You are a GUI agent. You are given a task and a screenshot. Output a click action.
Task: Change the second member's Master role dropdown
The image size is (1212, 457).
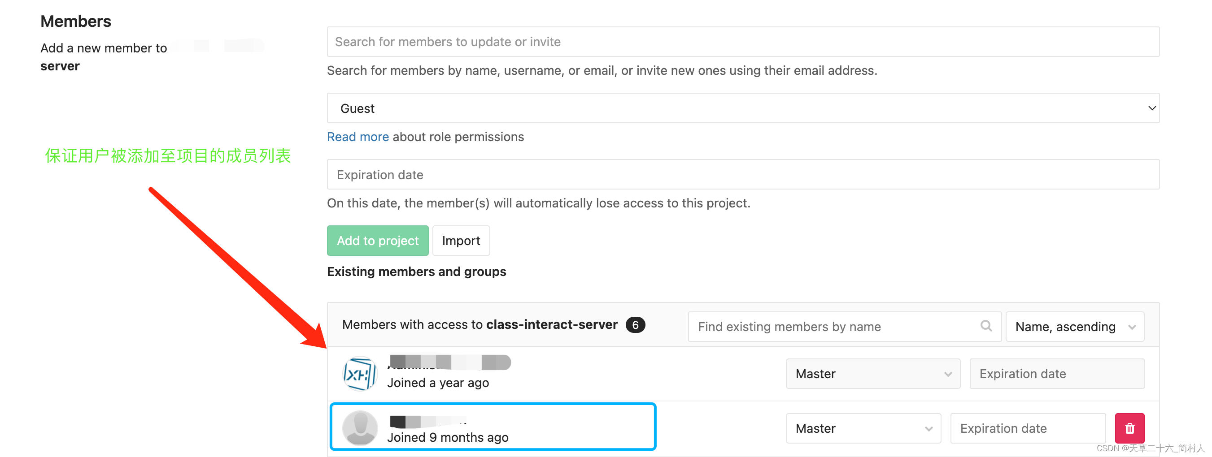(863, 428)
